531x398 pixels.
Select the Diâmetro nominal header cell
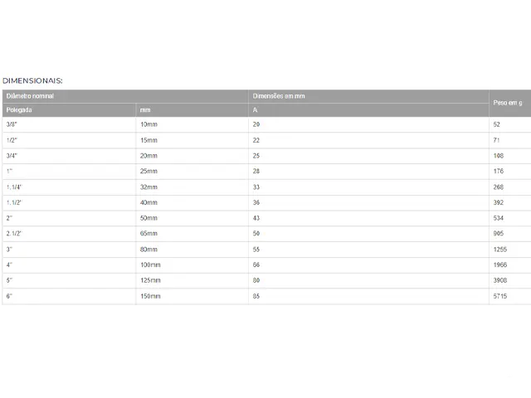125,96
